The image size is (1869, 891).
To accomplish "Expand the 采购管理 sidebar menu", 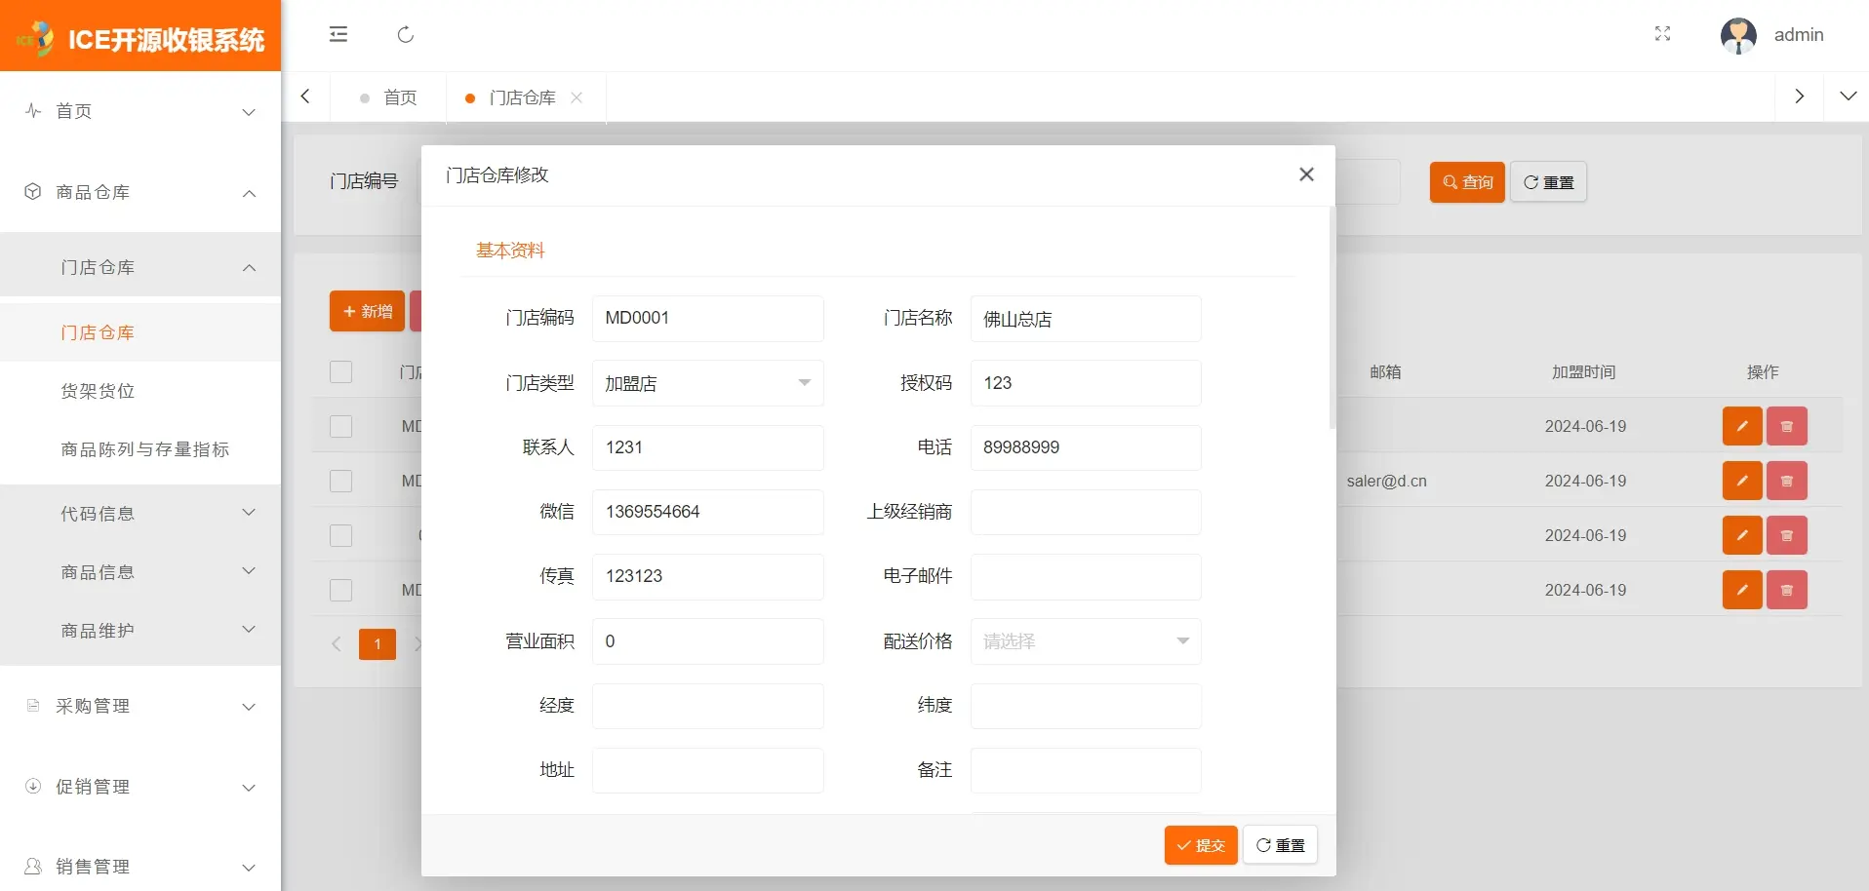I will point(140,706).
